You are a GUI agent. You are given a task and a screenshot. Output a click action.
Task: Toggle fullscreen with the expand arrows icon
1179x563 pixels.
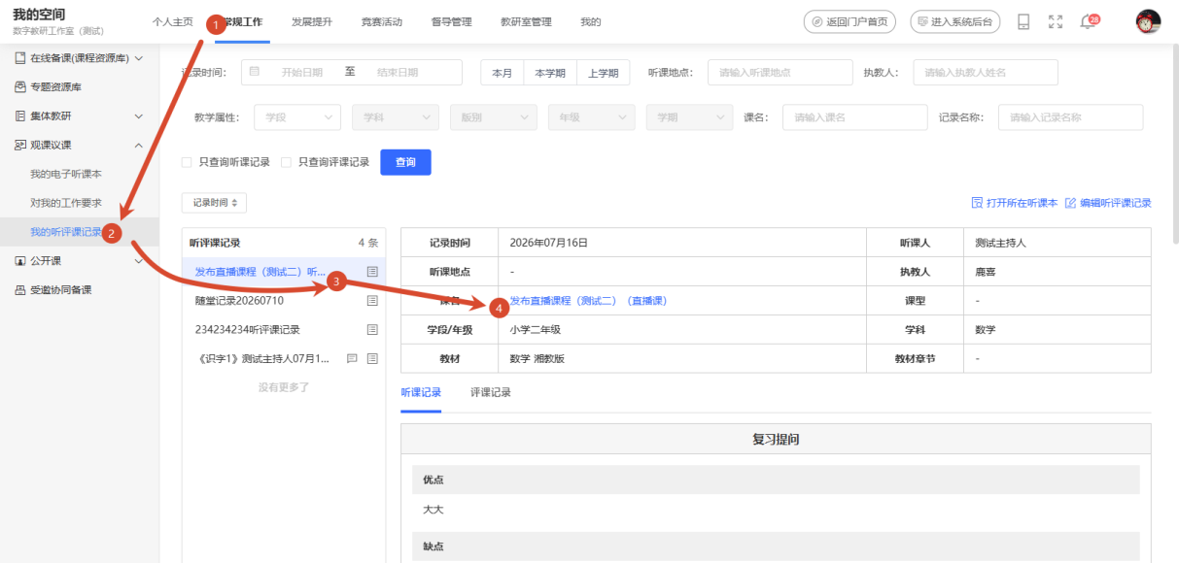(x=1056, y=21)
